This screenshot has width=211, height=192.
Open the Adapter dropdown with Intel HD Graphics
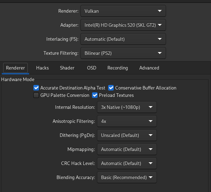point(123,25)
